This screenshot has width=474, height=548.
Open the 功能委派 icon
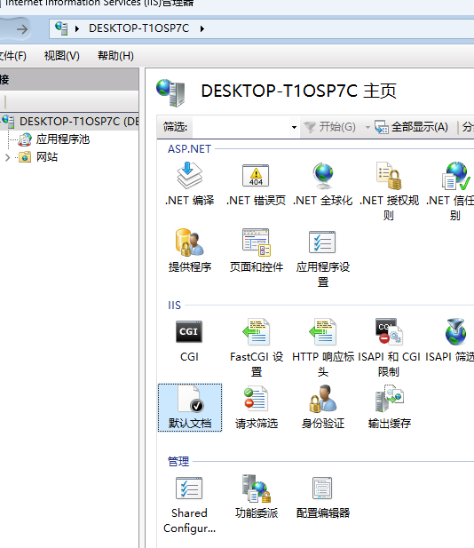257,488
